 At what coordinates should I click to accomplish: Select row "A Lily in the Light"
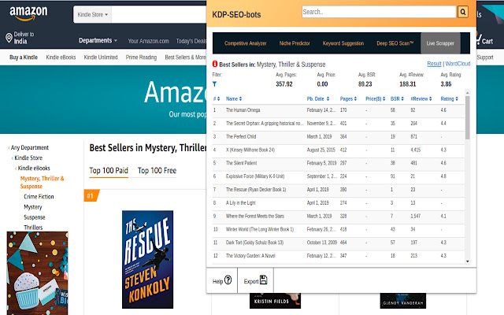click(x=339, y=203)
